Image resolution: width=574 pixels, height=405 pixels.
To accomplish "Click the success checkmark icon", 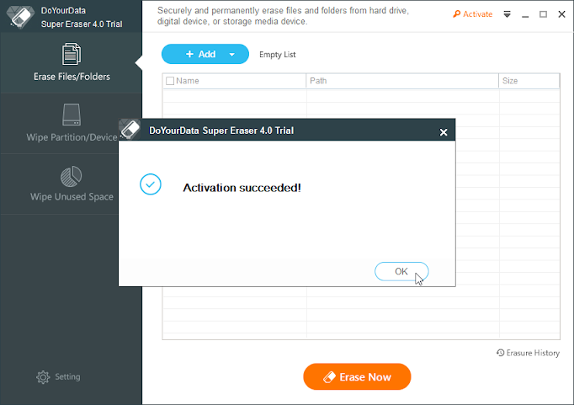I will point(151,184).
